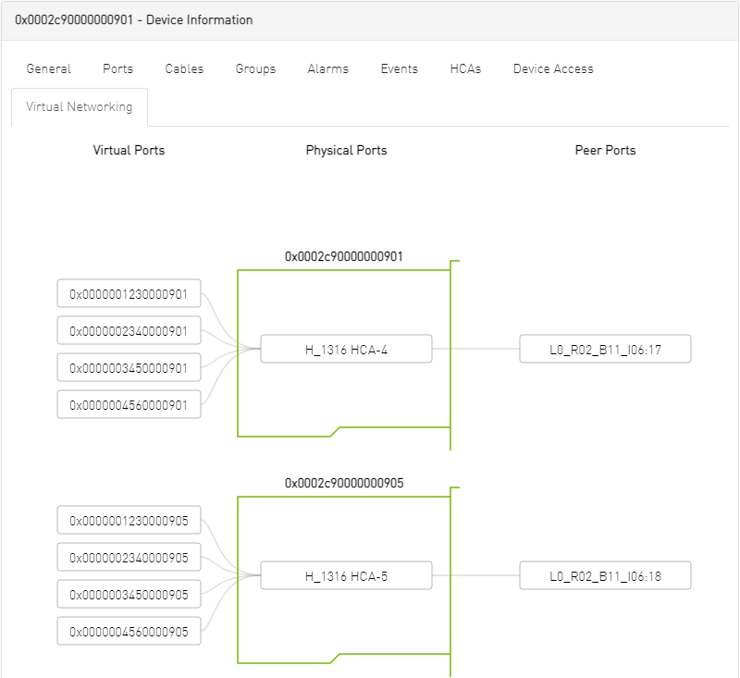This screenshot has height=678, width=740.
Task: Open the Alarms tab
Action: click(x=327, y=68)
